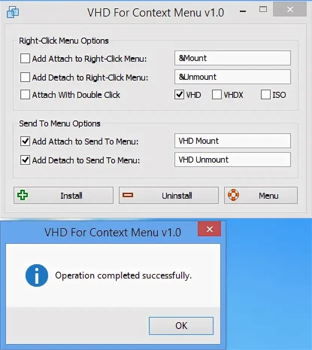Maximize the main application window
Image resolution: width=312 pixels, height=350 pixels.
263,9
